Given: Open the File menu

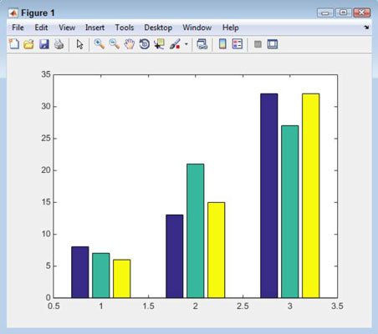Looking at the screenshot, I should [x=18, y=28].
